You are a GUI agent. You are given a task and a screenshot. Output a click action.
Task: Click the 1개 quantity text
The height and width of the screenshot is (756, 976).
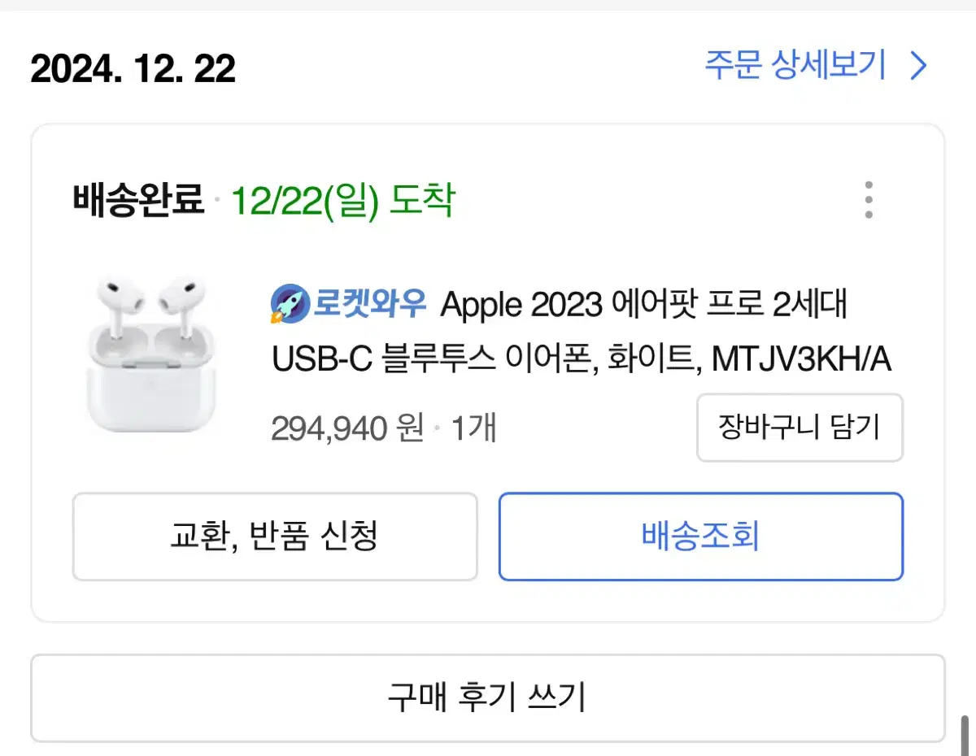pos(473,428)
